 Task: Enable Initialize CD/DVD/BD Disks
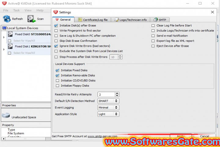coord(57,81)
